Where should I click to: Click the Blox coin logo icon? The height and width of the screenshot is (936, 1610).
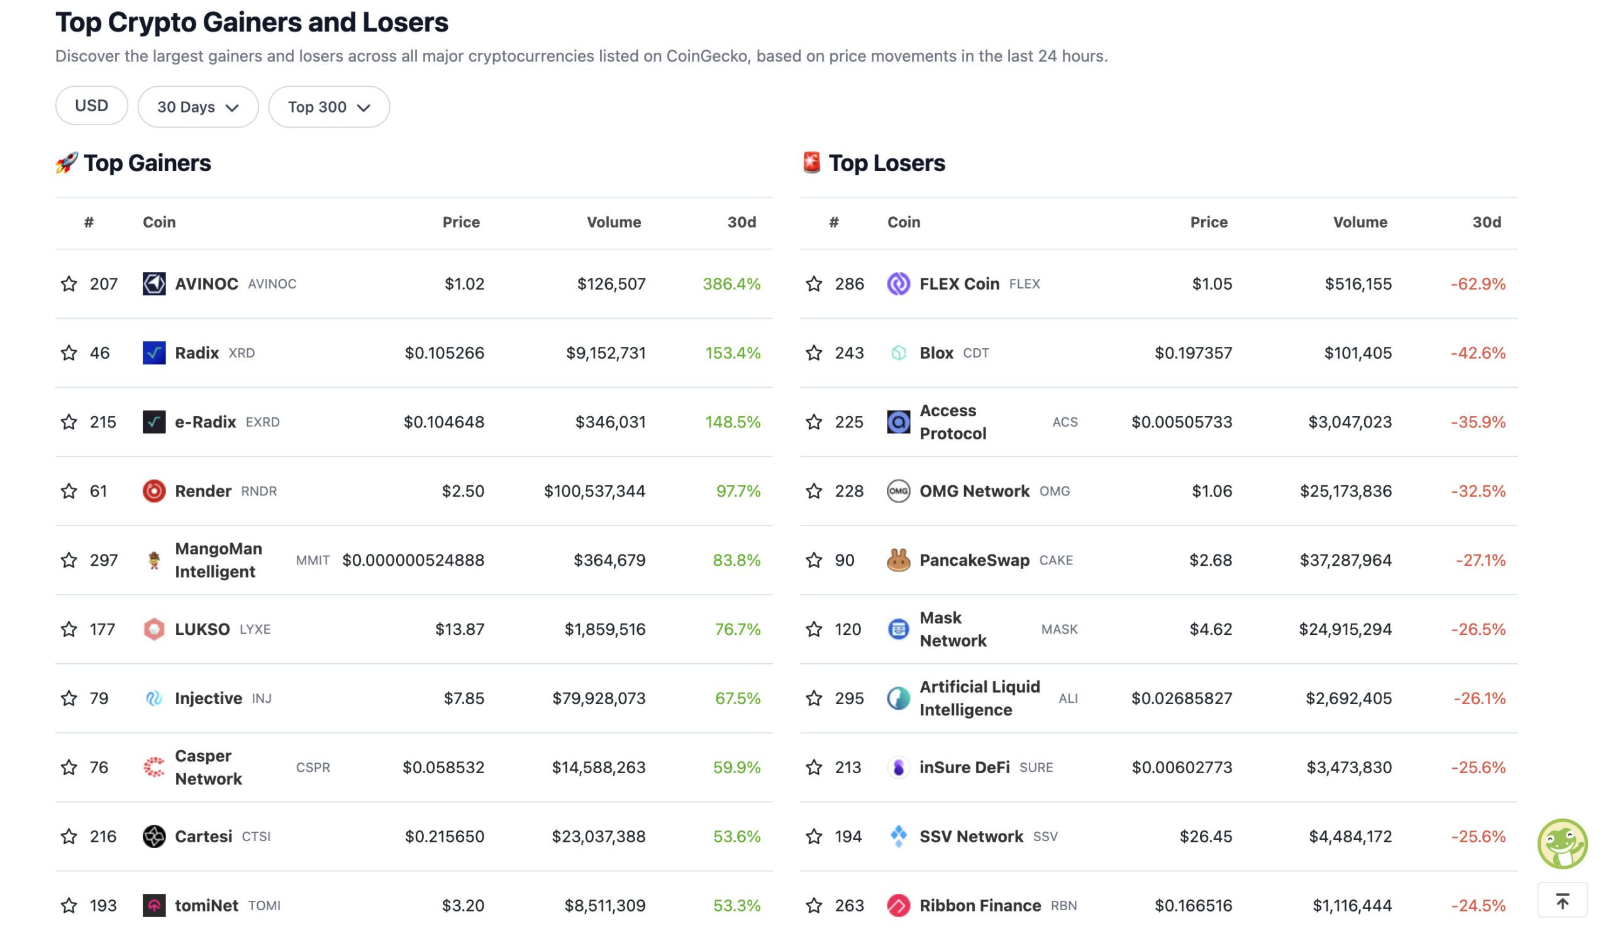tap(898, 353)
